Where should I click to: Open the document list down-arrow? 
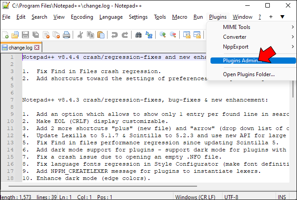point(282,17)
